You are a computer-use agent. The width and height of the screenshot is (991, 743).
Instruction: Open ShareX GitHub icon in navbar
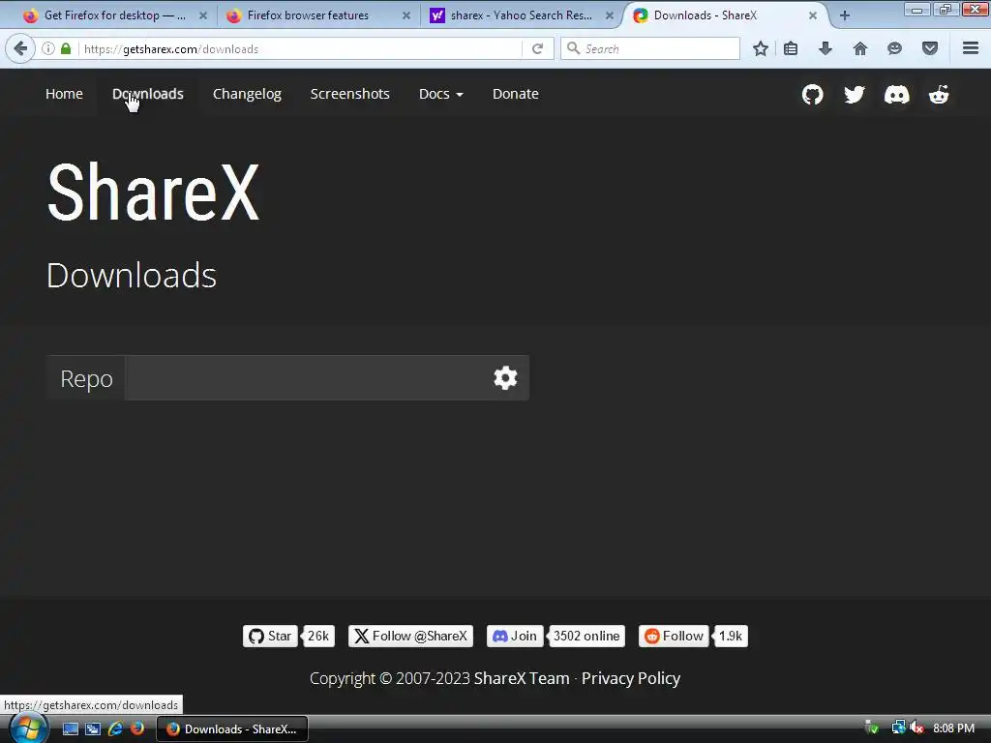pyautogui.click(x=812, y=95)
